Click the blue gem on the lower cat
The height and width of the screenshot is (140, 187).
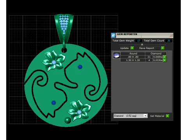click(x=53, y=103)
